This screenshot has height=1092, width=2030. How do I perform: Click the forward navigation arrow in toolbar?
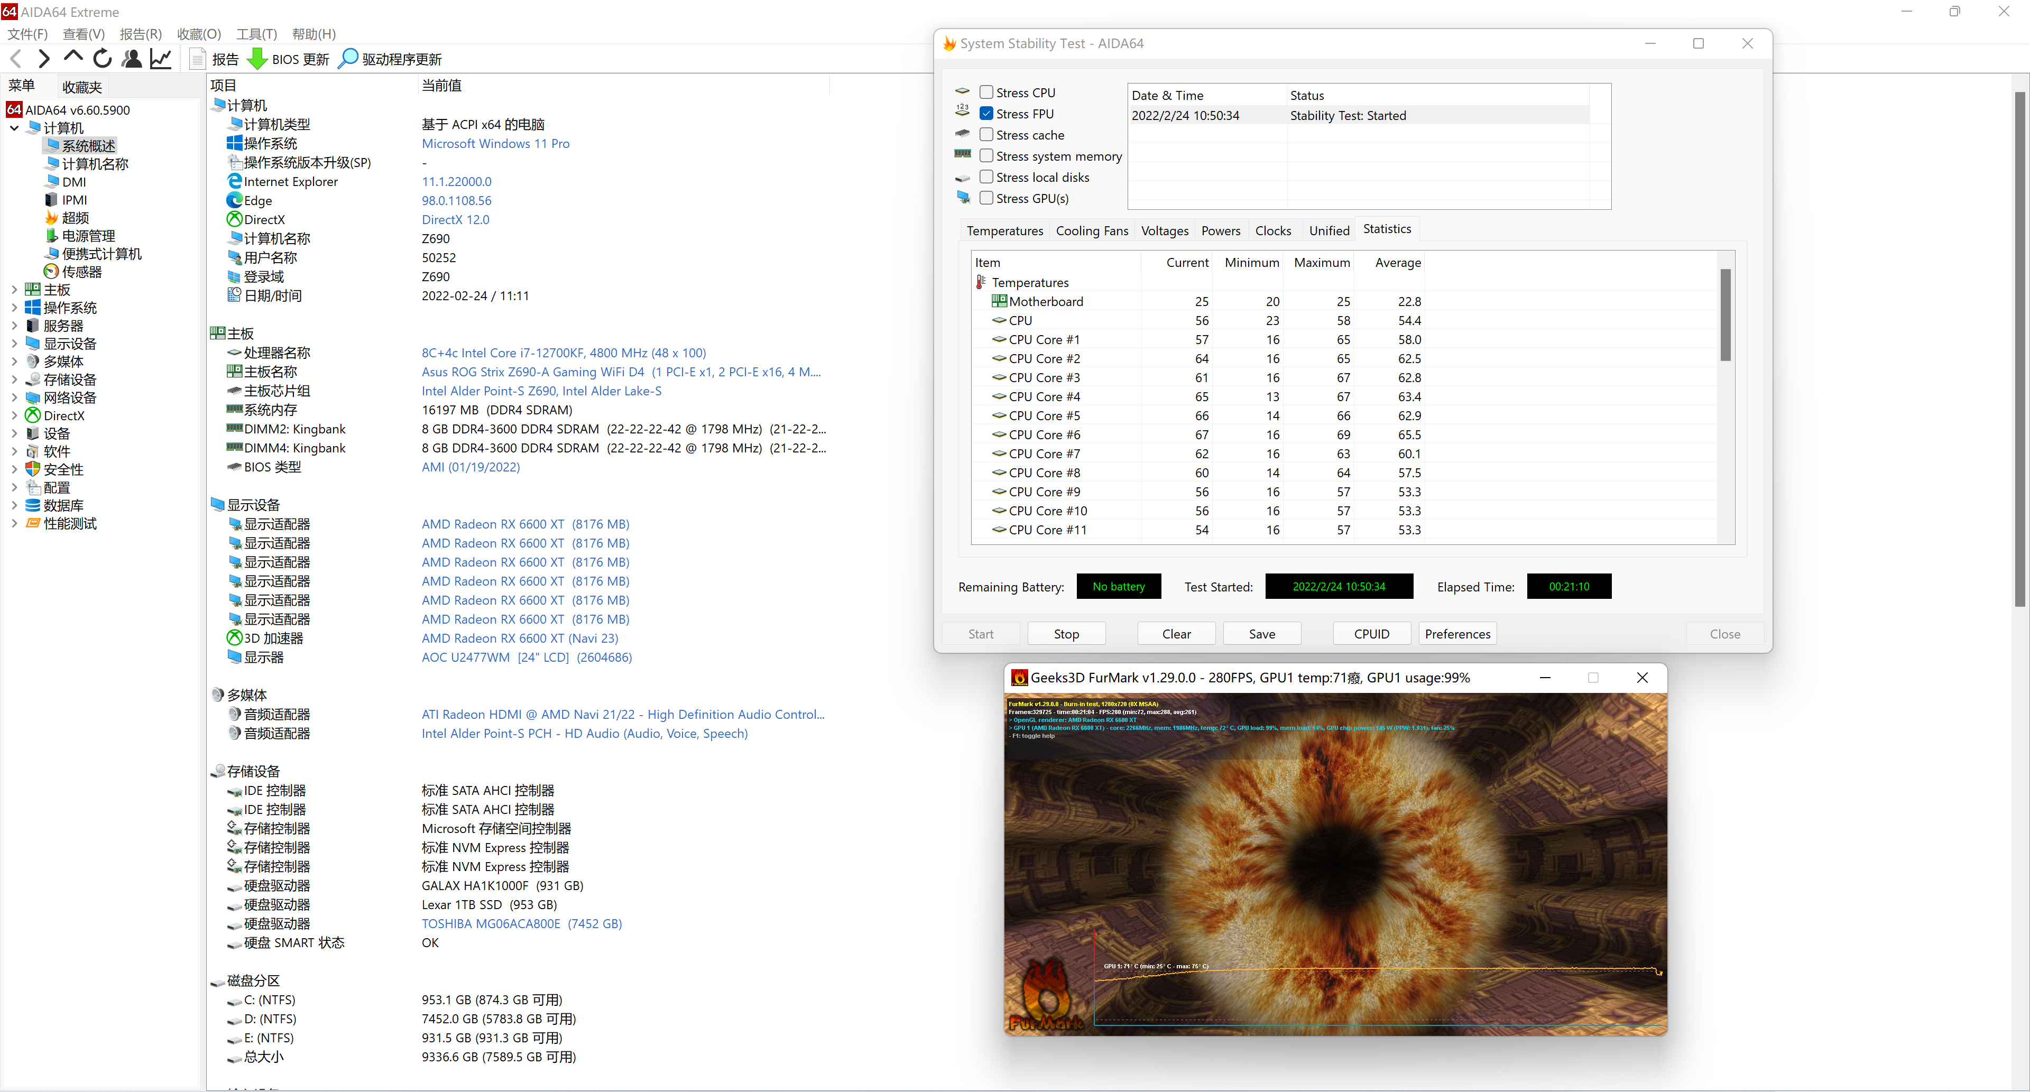pyautogui.click(x=44, y=58)
